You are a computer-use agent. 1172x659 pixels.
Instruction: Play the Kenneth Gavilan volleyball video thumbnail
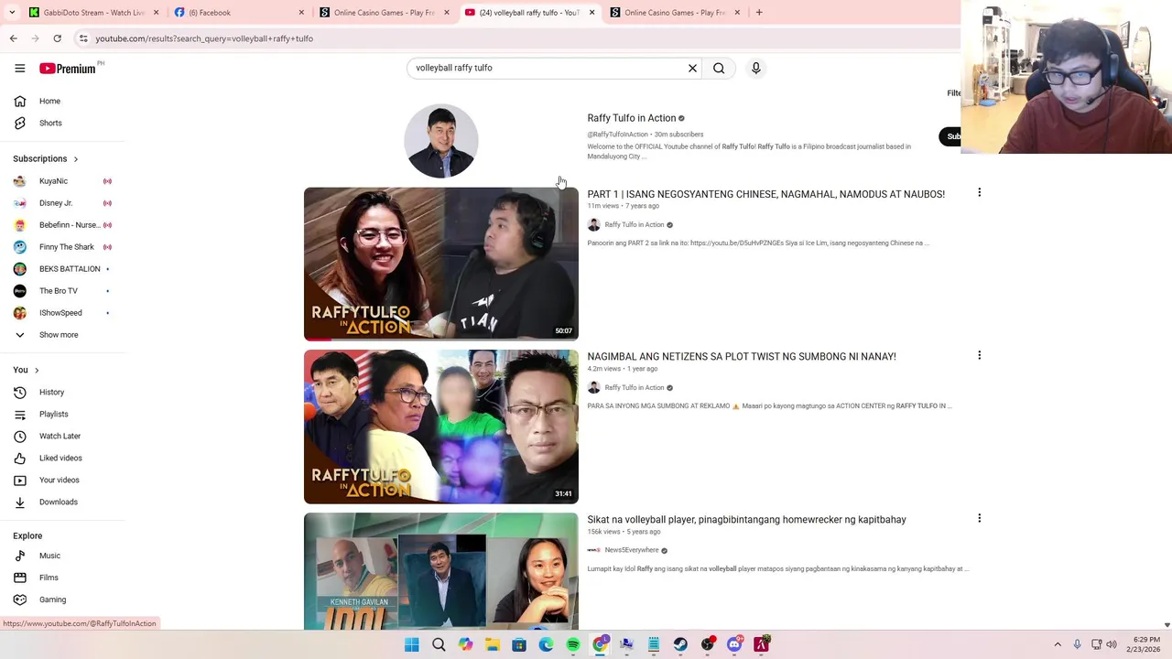click(x=441, y=571)
